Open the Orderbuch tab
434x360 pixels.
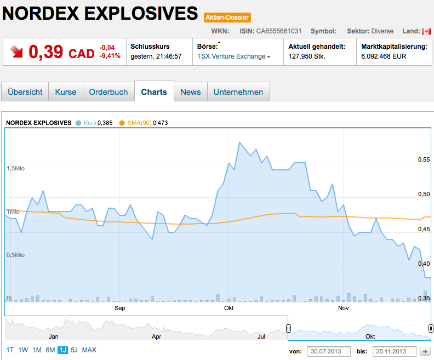[108, 92]
